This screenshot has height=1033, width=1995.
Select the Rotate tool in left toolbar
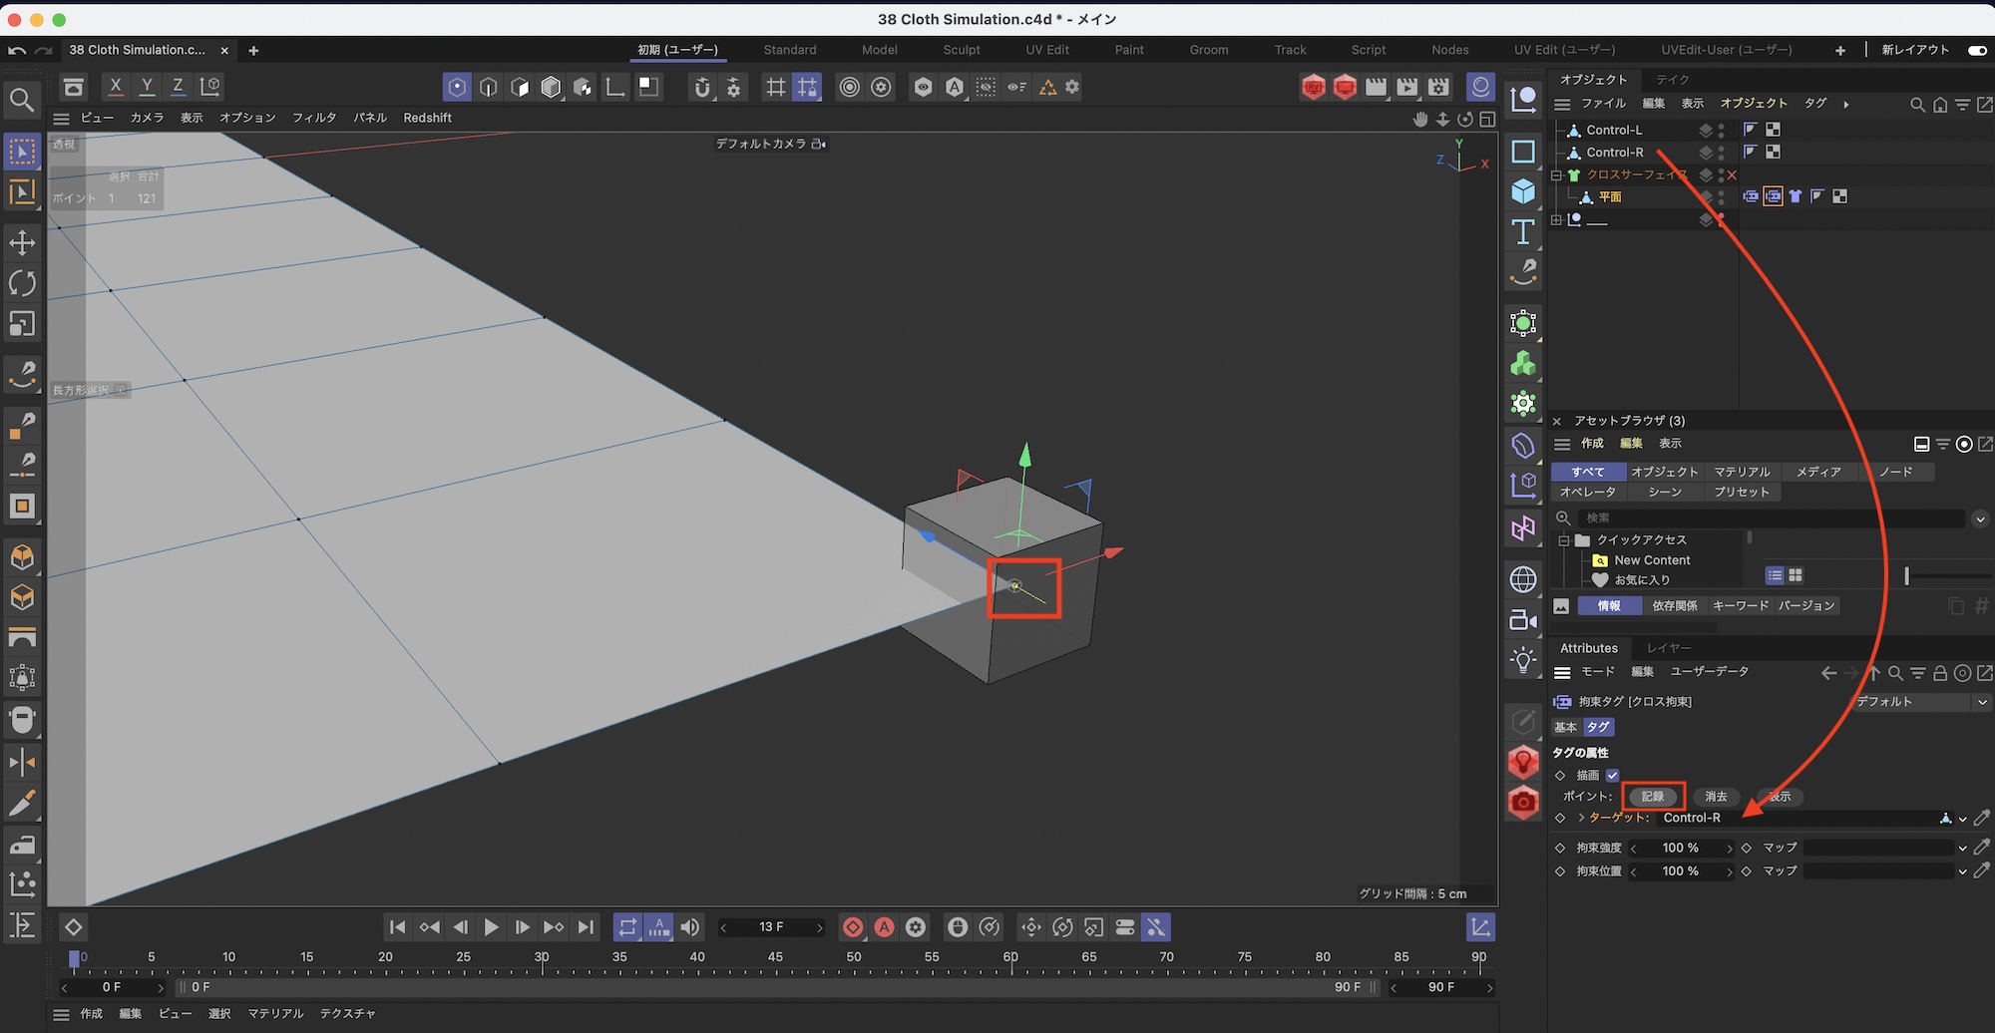(x=22, y=283)
